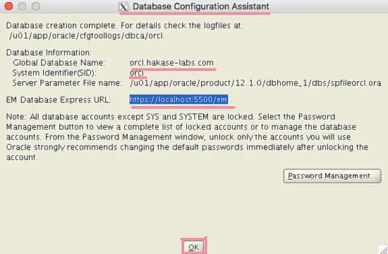The width and height of the screenshot is (388, 254).
Task: Close the Database Configuration Assistant window
Action: [x=8, y=6]
